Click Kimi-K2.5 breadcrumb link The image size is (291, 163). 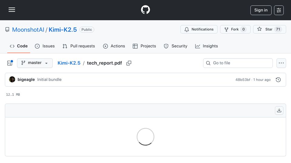click(69, 63)
